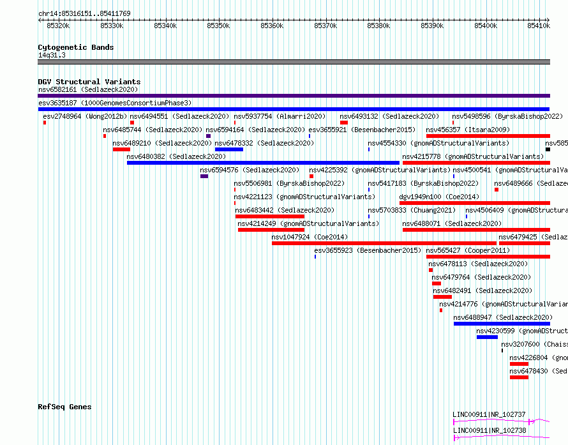Click nsv5498596 (ByrskaBishop2022) label
Screen dimensions: 568x445
pyautogui.click(x=507, y=116)
